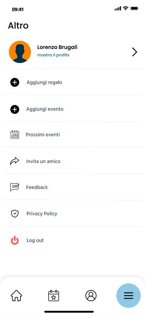This screenshot has width=145, height=316.
Task: Click the Feedback speech-bubble pencil icon
Action: [15, 187]
